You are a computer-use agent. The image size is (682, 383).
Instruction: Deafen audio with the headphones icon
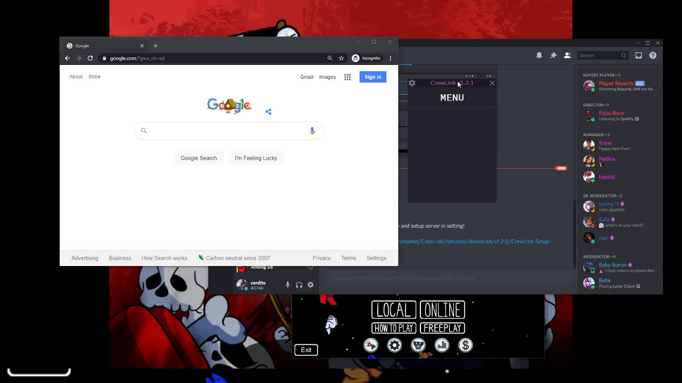pyautogui.click(x=299, y=285)
